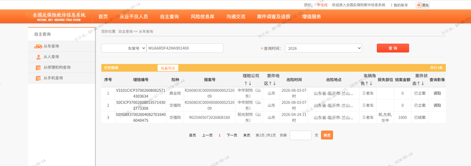Click the red 查询 button
Screen dimensions: 471x166
[393, 48]
